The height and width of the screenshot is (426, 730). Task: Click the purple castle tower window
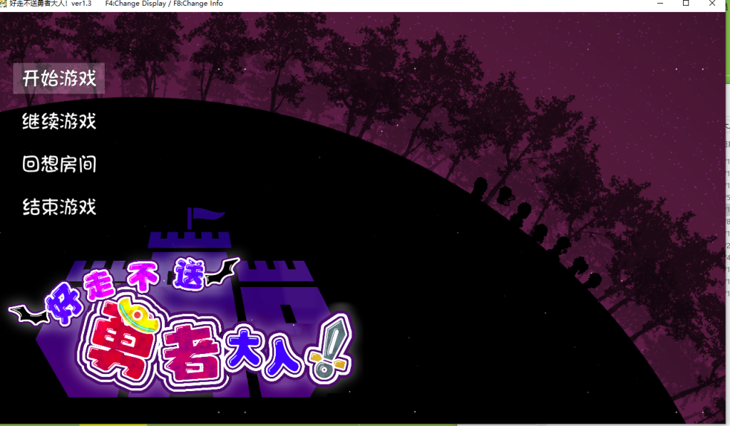(287, 314)
